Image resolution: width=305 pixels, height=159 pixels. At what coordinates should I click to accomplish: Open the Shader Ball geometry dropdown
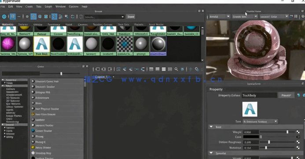coord(245,17)
